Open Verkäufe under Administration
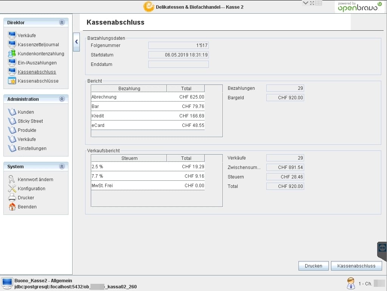Image resolution: width=387 pixels, height=291 pixels. [26, 139]
